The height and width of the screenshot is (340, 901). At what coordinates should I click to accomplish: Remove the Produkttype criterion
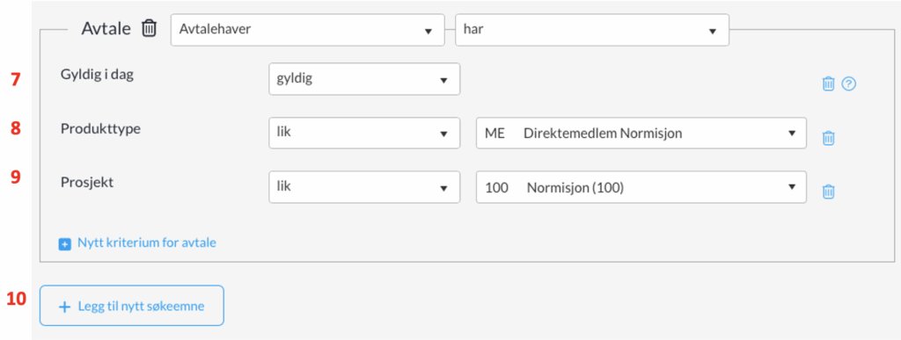click(828, 138)
